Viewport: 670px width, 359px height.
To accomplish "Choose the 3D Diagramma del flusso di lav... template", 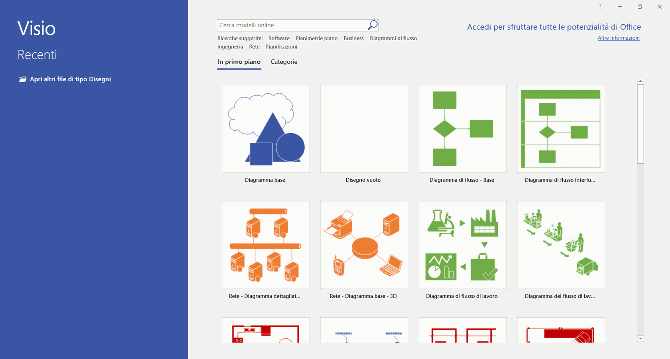I will [561, 245].
